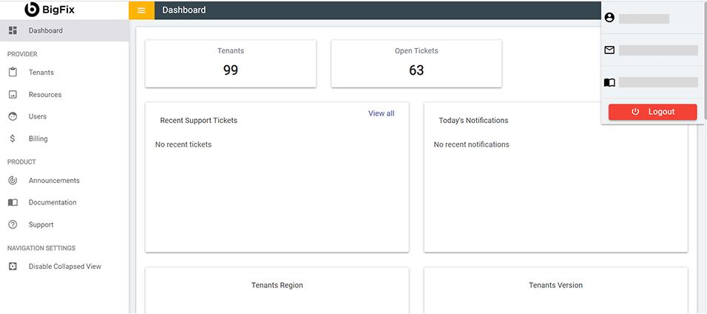Image resolution: width=707 pixels, height=314 pixels.
Task: Click the Tenants Version card title
Action: point(556,286)
